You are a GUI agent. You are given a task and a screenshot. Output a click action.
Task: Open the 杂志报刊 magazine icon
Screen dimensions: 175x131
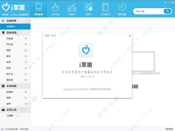tap(105, 7)
